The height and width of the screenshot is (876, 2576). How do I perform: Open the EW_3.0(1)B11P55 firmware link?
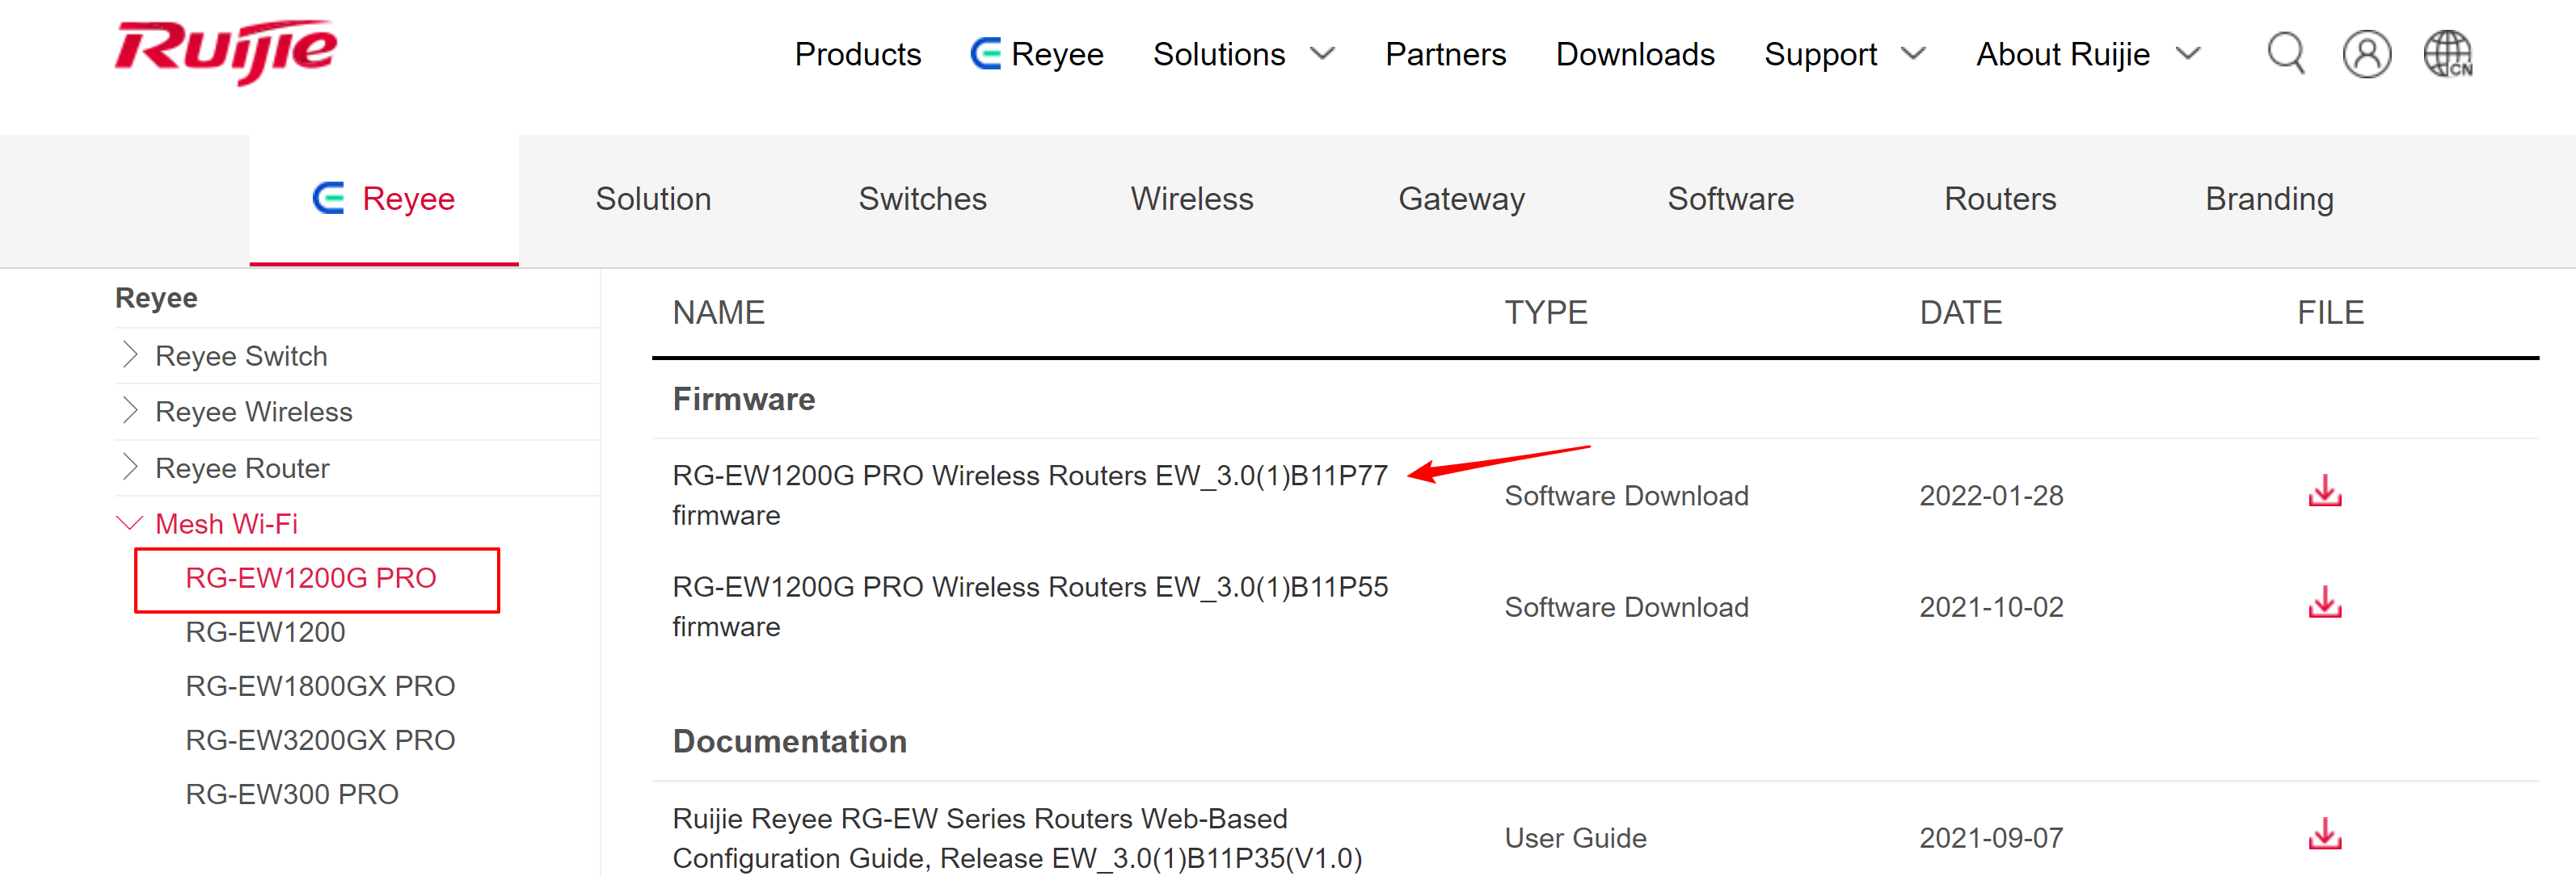point(1030,606)
